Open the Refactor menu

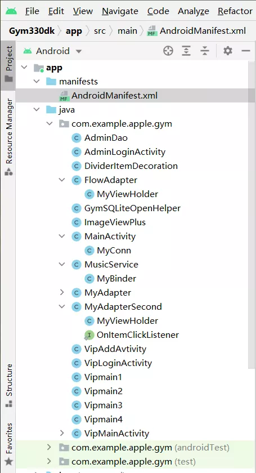(x=235, y=11)
